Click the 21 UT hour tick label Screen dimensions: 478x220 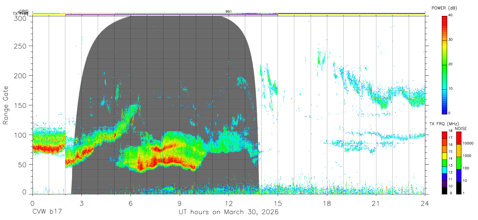[x=376, y=203]
